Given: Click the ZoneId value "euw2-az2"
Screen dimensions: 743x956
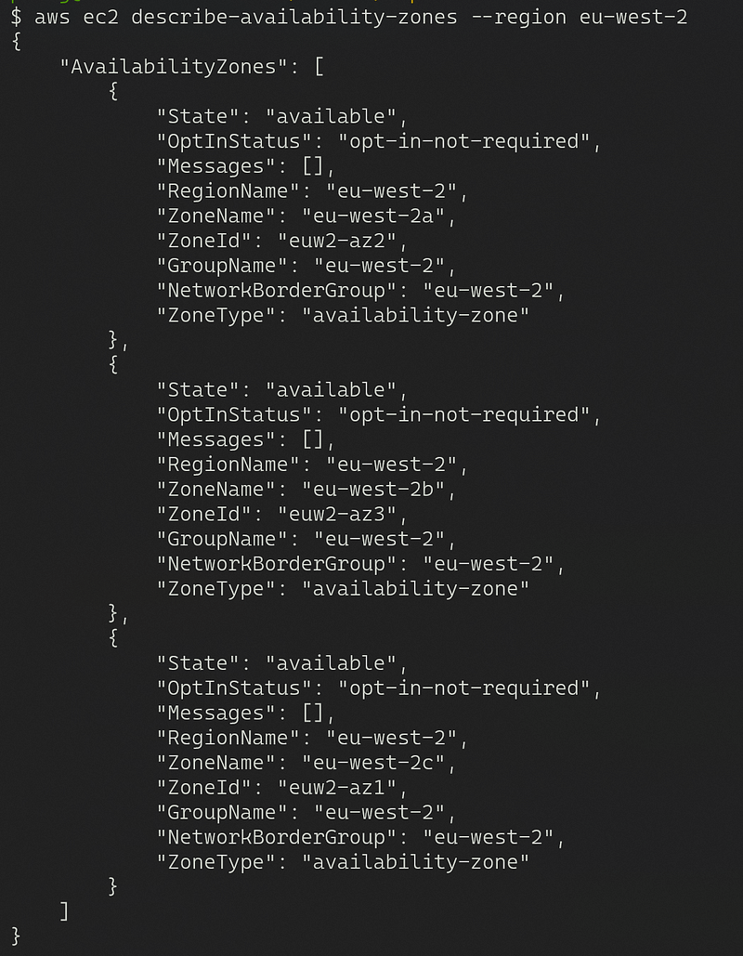Looking at the screenshot, I should (x=343, y=241).
